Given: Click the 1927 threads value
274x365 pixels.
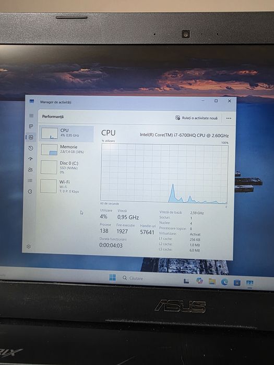Looking at the screenshot, I should tap(122, 232).
